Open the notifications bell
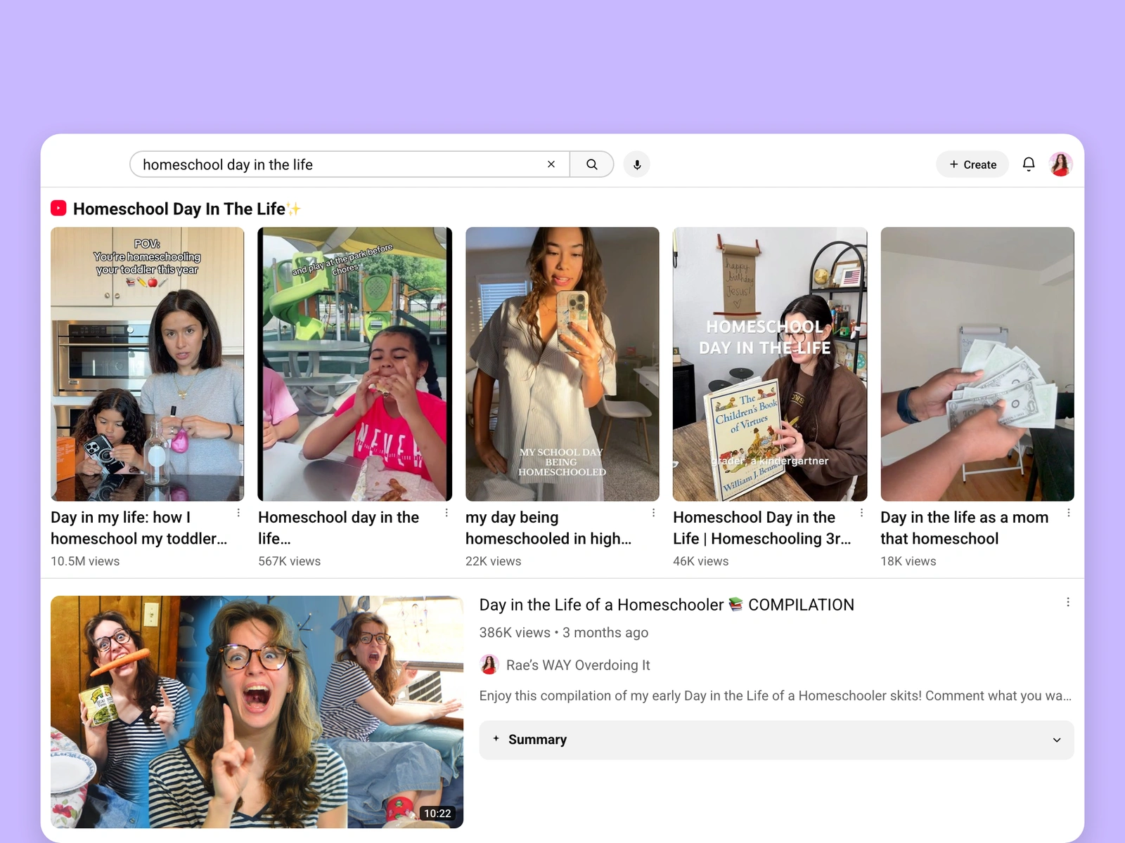This screenshot has height=843, width=1125. [1029, 164]
